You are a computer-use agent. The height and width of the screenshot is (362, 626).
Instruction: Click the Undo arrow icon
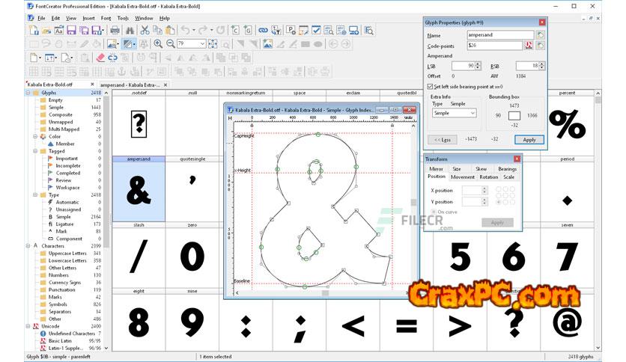(x=186, y=30)
